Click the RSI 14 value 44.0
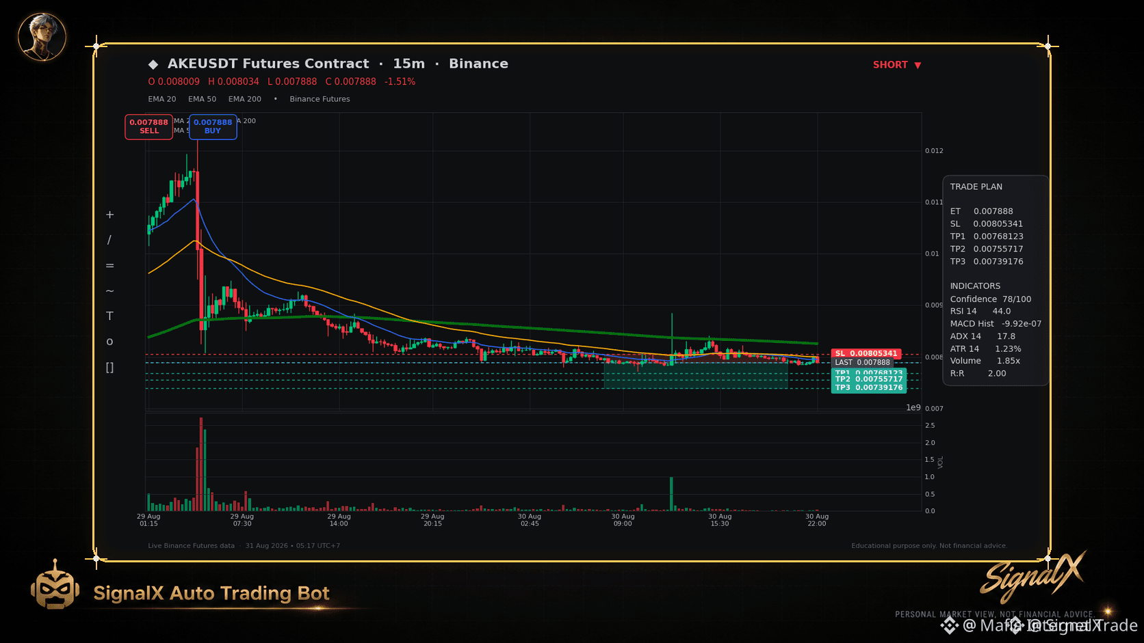The image size is (1144, 643). point(1001,311)
